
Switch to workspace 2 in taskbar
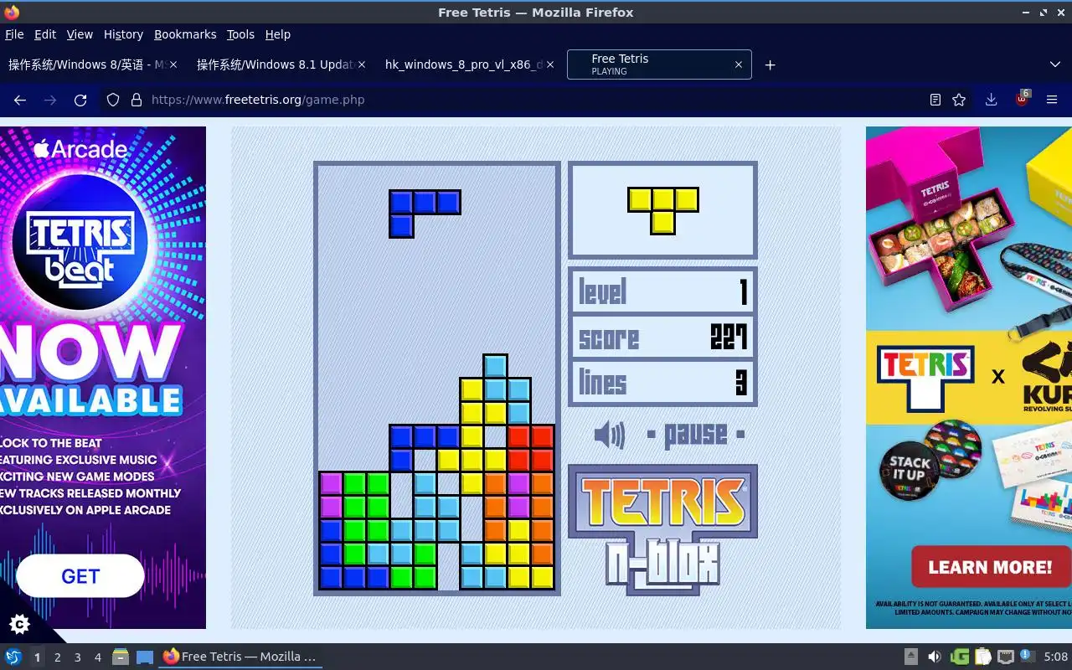(57, 657)
